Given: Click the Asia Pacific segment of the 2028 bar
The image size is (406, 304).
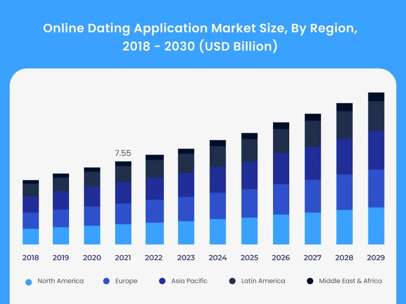Looking at the screenshot, I should tap(345, 157).
